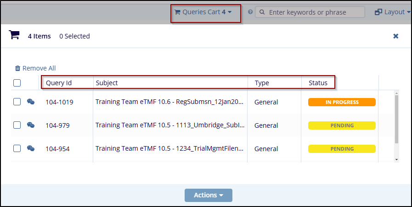Click the chat icon for query 104-979
Image resolution: width=412 pixels, height=207 pixels.
[31, 125]
